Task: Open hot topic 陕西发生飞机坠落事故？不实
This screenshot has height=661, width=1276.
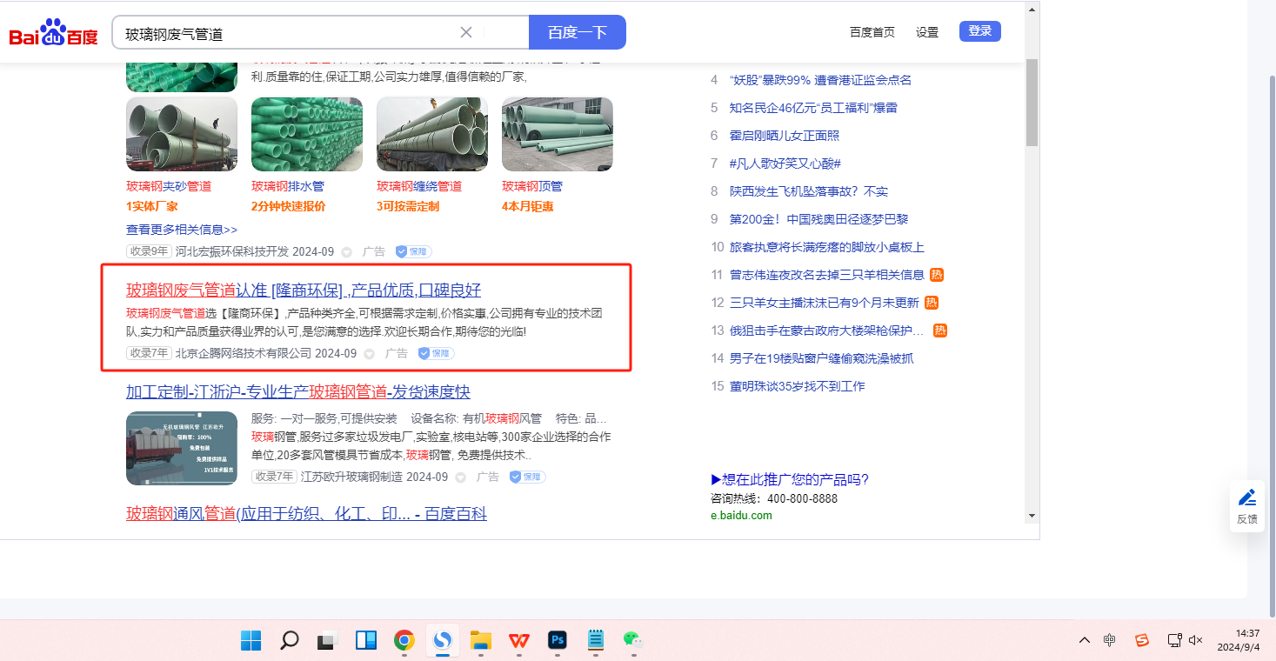Action: tap(809, 191)
